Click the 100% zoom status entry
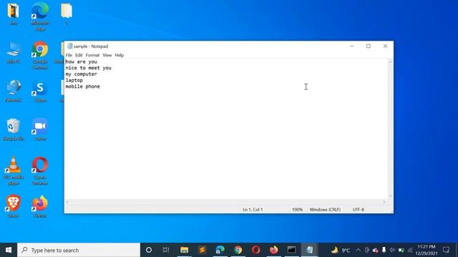458x257 pixels. pyautogui.click(x=298, y=209)
